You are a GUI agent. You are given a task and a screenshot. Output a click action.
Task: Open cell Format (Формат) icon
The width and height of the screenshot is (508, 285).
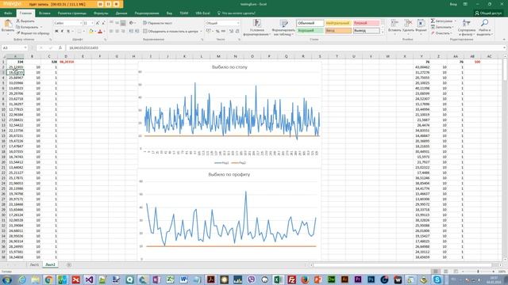tap(421, 26)
